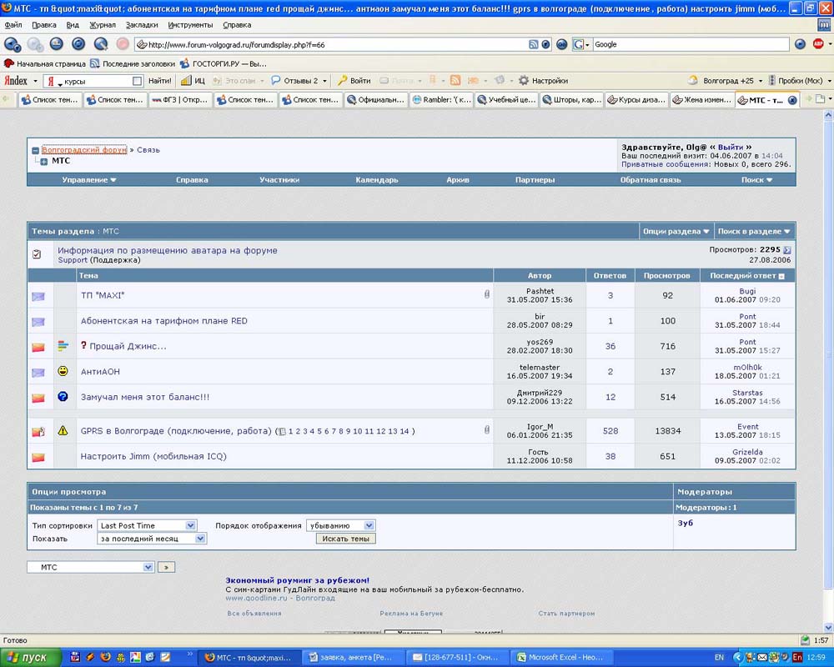
Task: Open the Закладки menu in menu bar
Action: pos(141,25)
